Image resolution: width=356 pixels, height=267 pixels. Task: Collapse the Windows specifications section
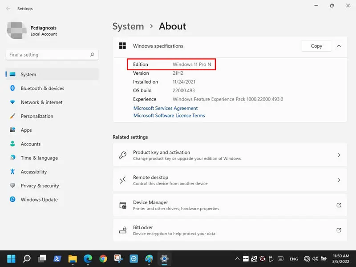[339, 46]
